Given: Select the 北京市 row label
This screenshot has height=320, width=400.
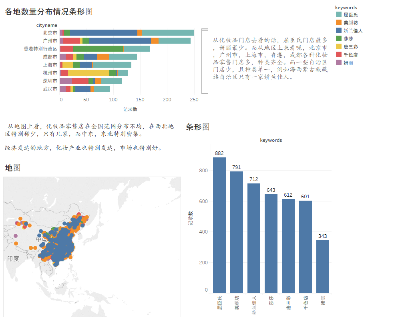Looking at the screenshot, I should pos(50,33).
